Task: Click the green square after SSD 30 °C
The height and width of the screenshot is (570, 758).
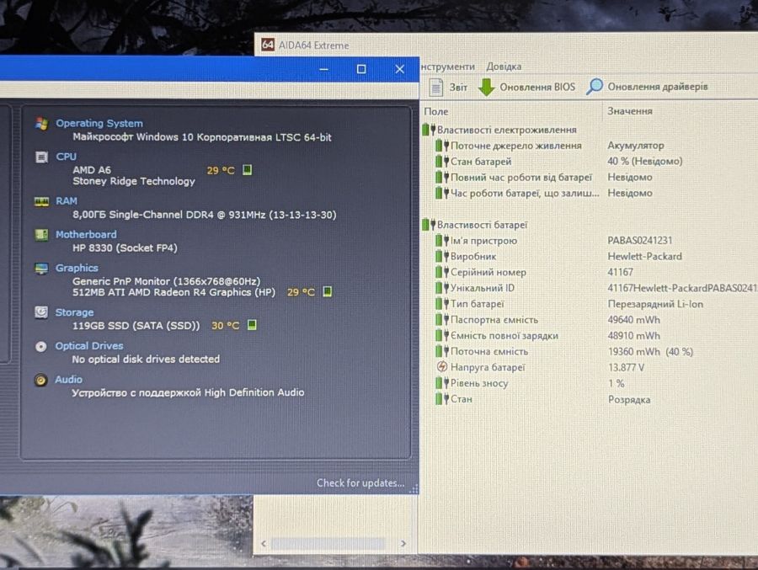Action: point(252,325)
